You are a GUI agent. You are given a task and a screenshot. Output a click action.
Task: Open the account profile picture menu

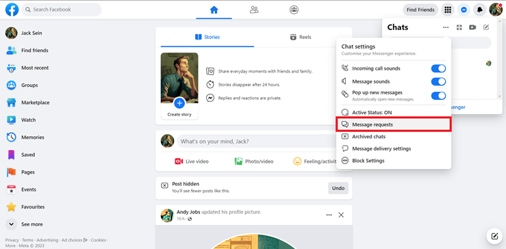coord(496,10)
